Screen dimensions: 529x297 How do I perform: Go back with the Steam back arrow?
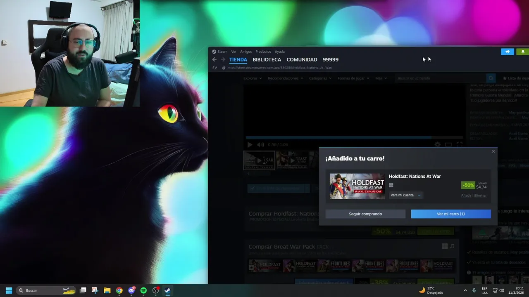pyautogui.click(x=214, y=59)
